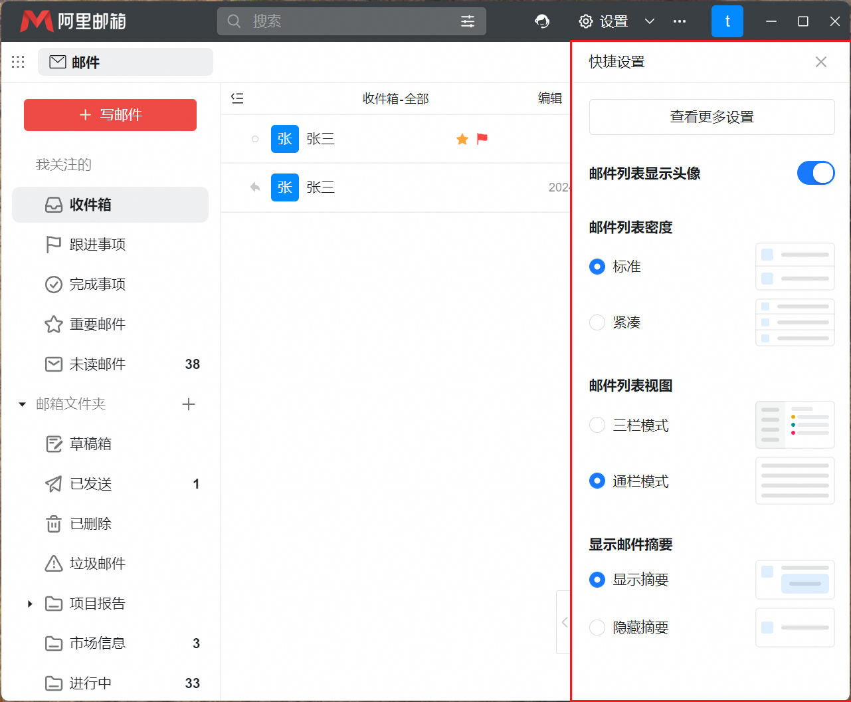Close the Alibaba Mail window
This screenshot has width=851, height=702.
pyautogui.click(x=835, y=21)
